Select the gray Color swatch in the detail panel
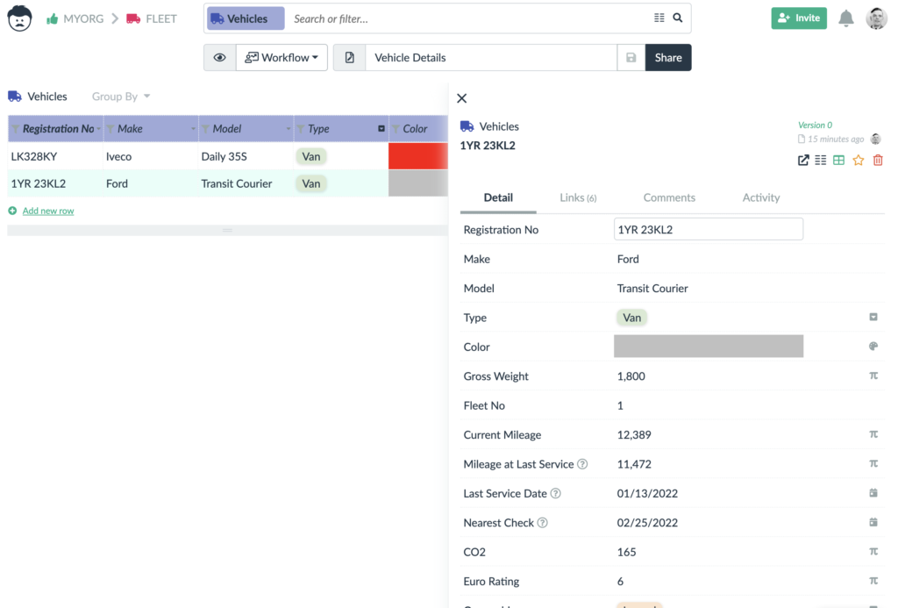This screenshot has height=608, width=898. 707,346
